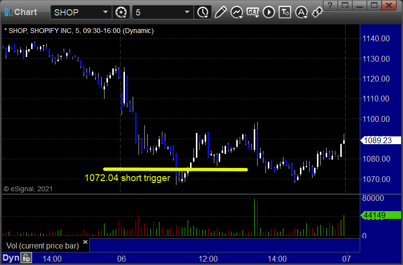This screenshot has width=403, height=265.
Task: Select the yellow short trigger line
Action: click(x=175, y=169)
